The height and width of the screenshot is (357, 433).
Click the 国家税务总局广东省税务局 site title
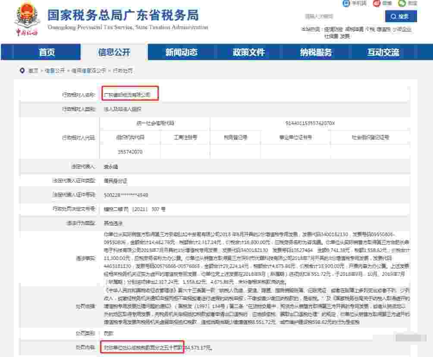(123, 15)
